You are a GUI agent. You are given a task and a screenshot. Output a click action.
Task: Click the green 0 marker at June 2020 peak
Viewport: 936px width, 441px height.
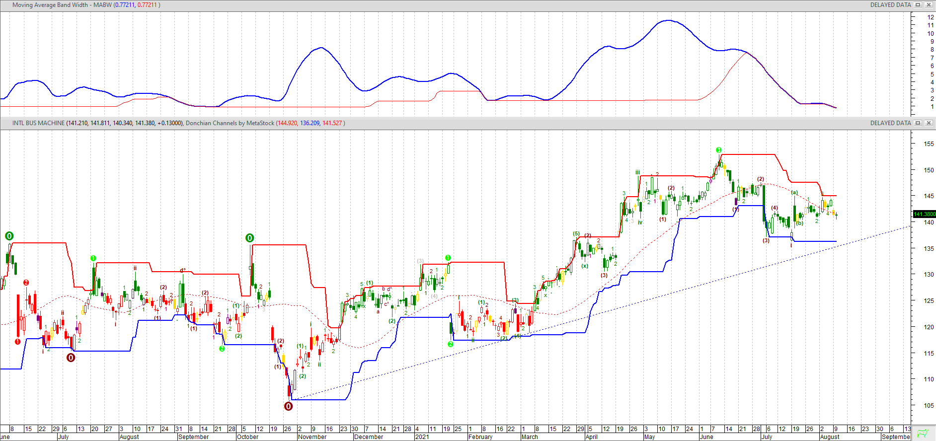click(9, 236)
